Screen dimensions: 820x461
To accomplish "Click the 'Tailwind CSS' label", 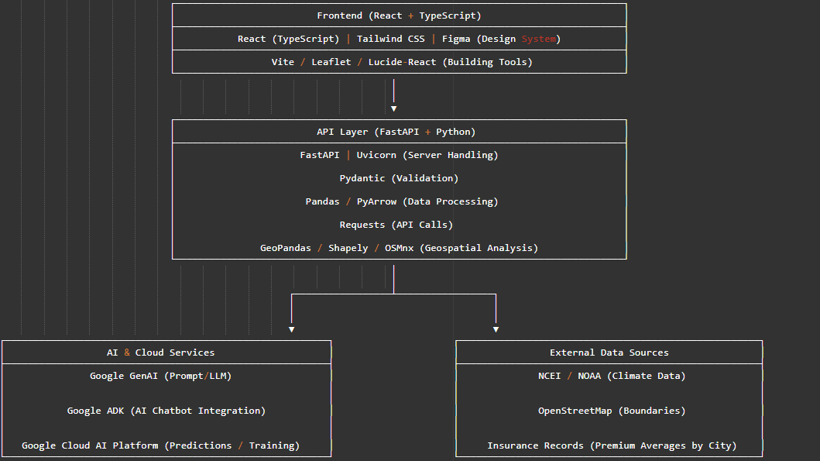I will 391,39.
